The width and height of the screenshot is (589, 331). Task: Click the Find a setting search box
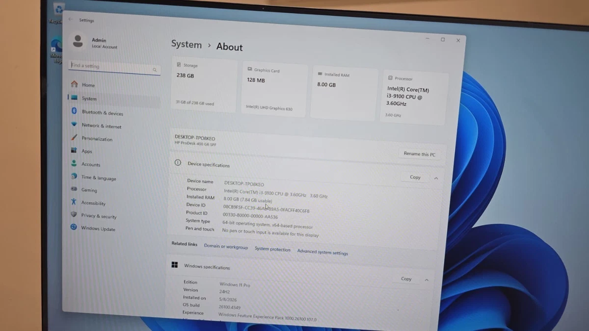click(114, 68)
